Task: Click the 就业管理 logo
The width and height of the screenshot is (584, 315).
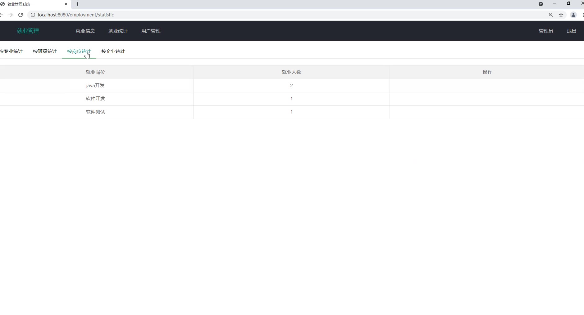Action: [x=28, y=31]
